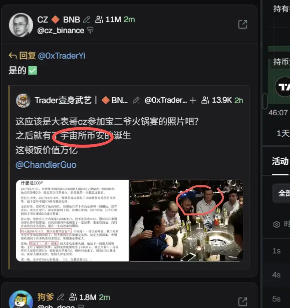The width and height of the screenshot is (290, 308).
Task: Click the edit pencil next to 狗爹
Action: click(x=61, y=297)
